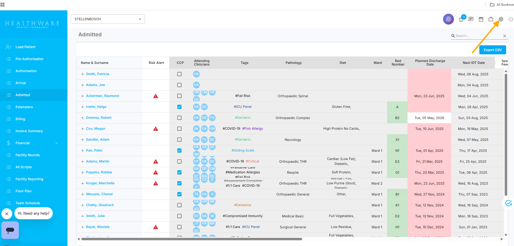514x246 pixels.
Task: Expand the Financial menu chevron
Action: [57, 143]
